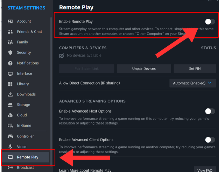Screen dimensions: 219x172
Task: Click the Set PIN button
Action: (195, 69)
